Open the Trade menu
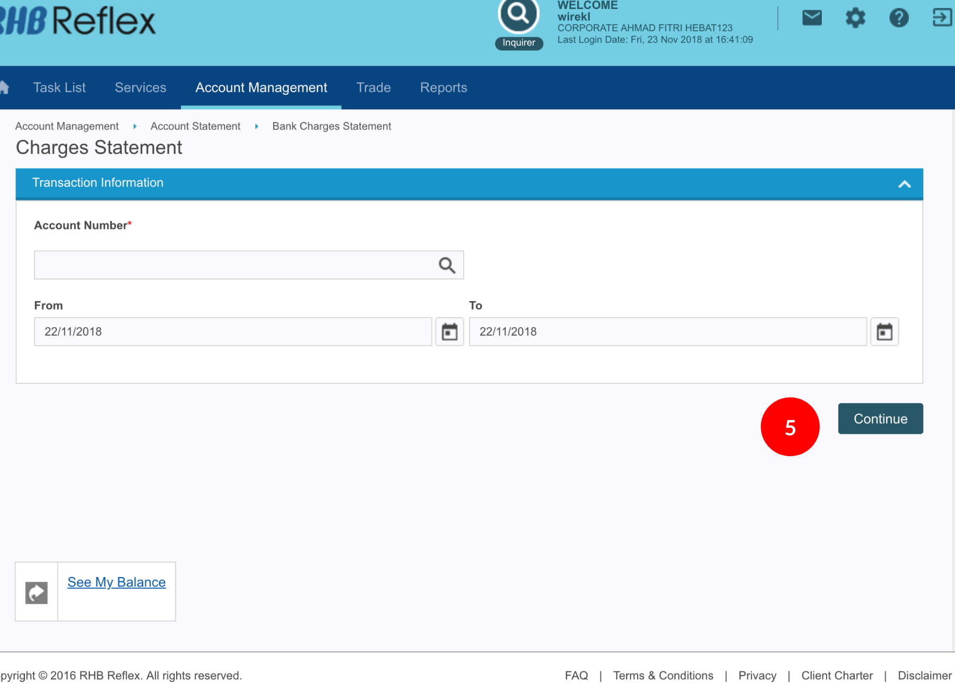Image resolution: width=955 pixels, height=700 pixels. (x=374, y=87)
